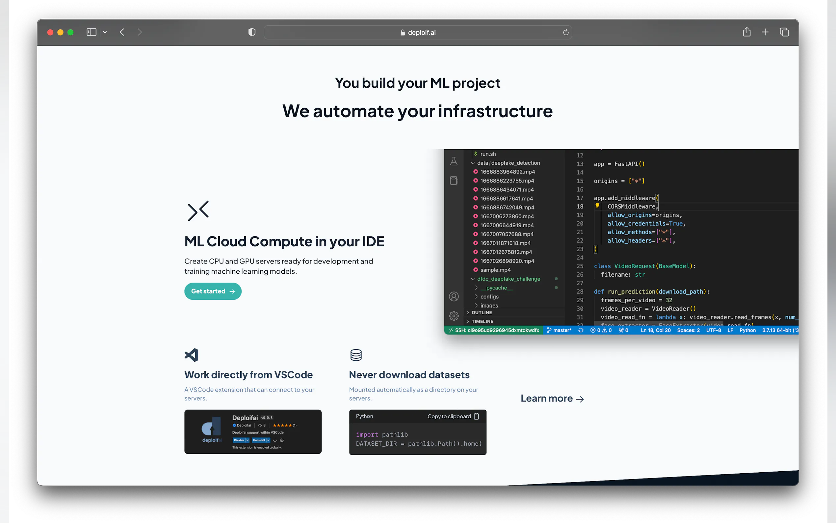
Task: Click the copy clipboard icon
Action: [477, 416]
